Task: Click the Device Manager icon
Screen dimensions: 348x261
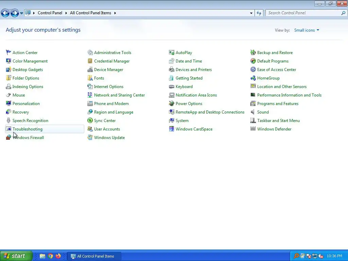Action: tap(90, 69)
